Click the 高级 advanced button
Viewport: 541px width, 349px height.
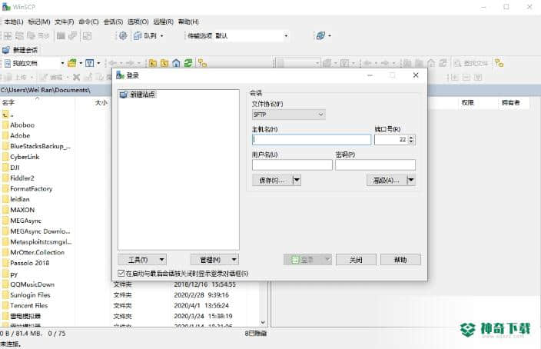coord(386,180)
